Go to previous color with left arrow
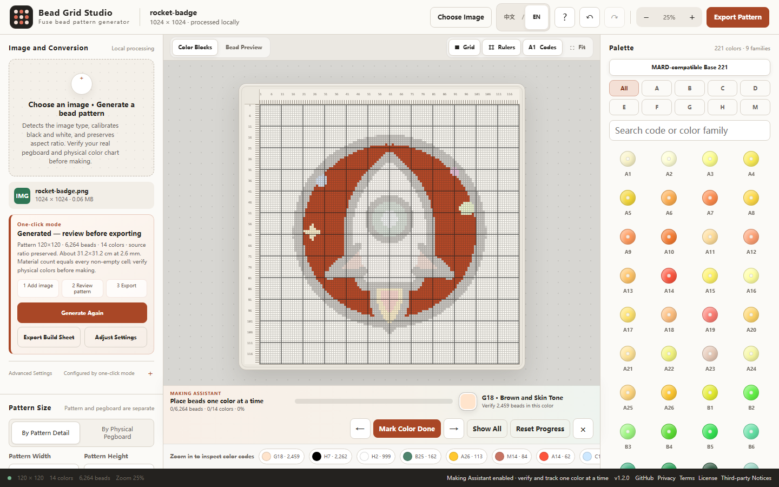Viewport: 779px width, 487px height. click(x=360, y=429)
